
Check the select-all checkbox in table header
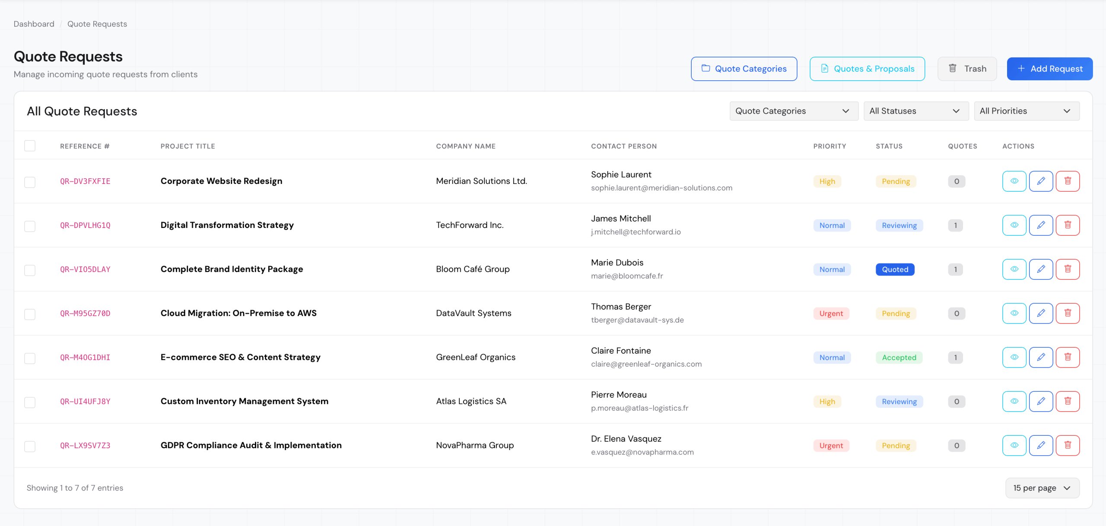[30, 146]
